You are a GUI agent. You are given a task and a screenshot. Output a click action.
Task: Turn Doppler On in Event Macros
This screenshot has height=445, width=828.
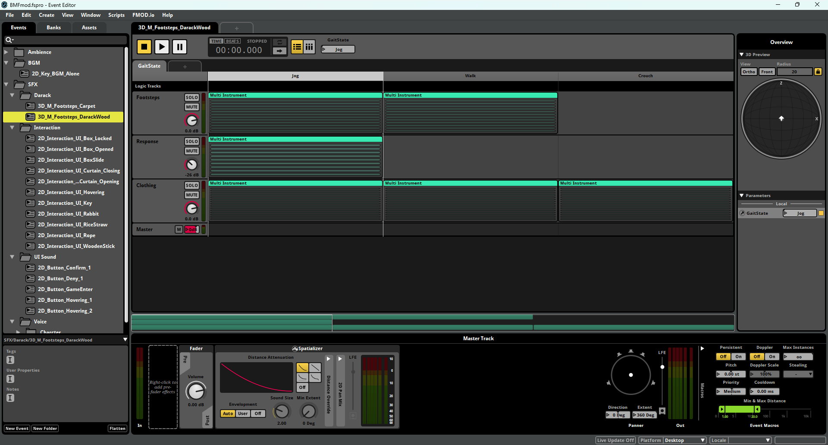pos(772,357)
